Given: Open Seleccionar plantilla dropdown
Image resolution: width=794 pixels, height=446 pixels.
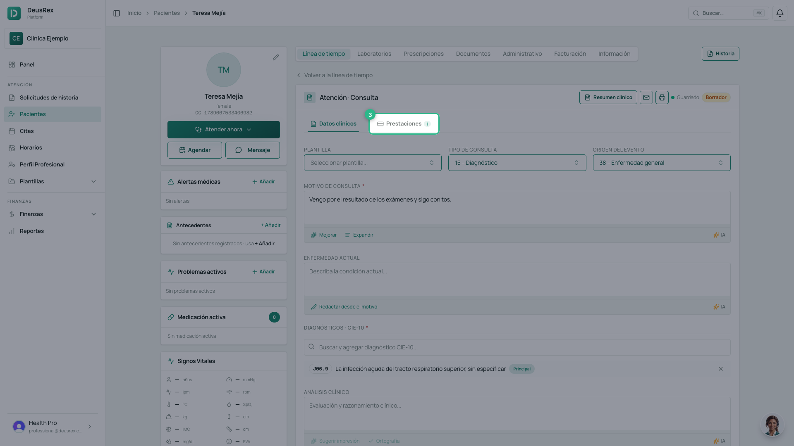Looking at the screenshot, I should click(373, 163).
